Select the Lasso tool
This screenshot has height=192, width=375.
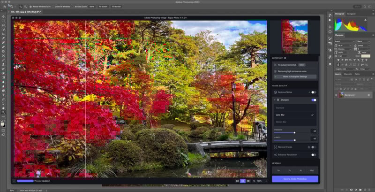[x=3, y=25]
